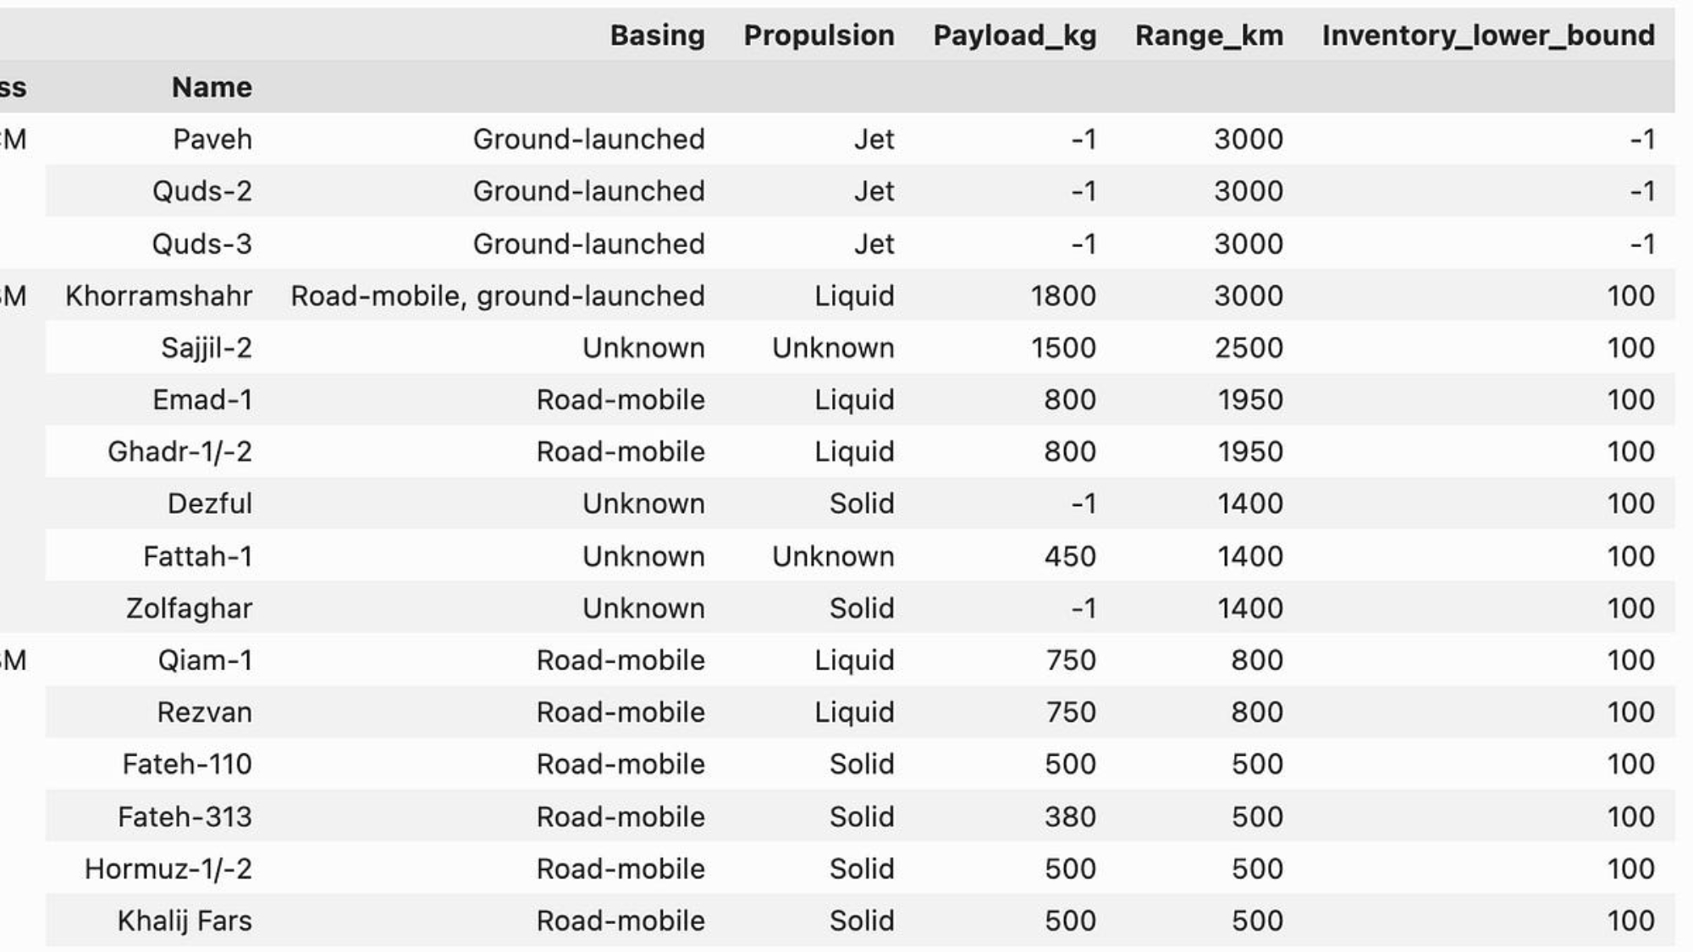Select the Zolfaghar name cell
The width and height of the screenshot is (1693, 952).
[189, 608]
